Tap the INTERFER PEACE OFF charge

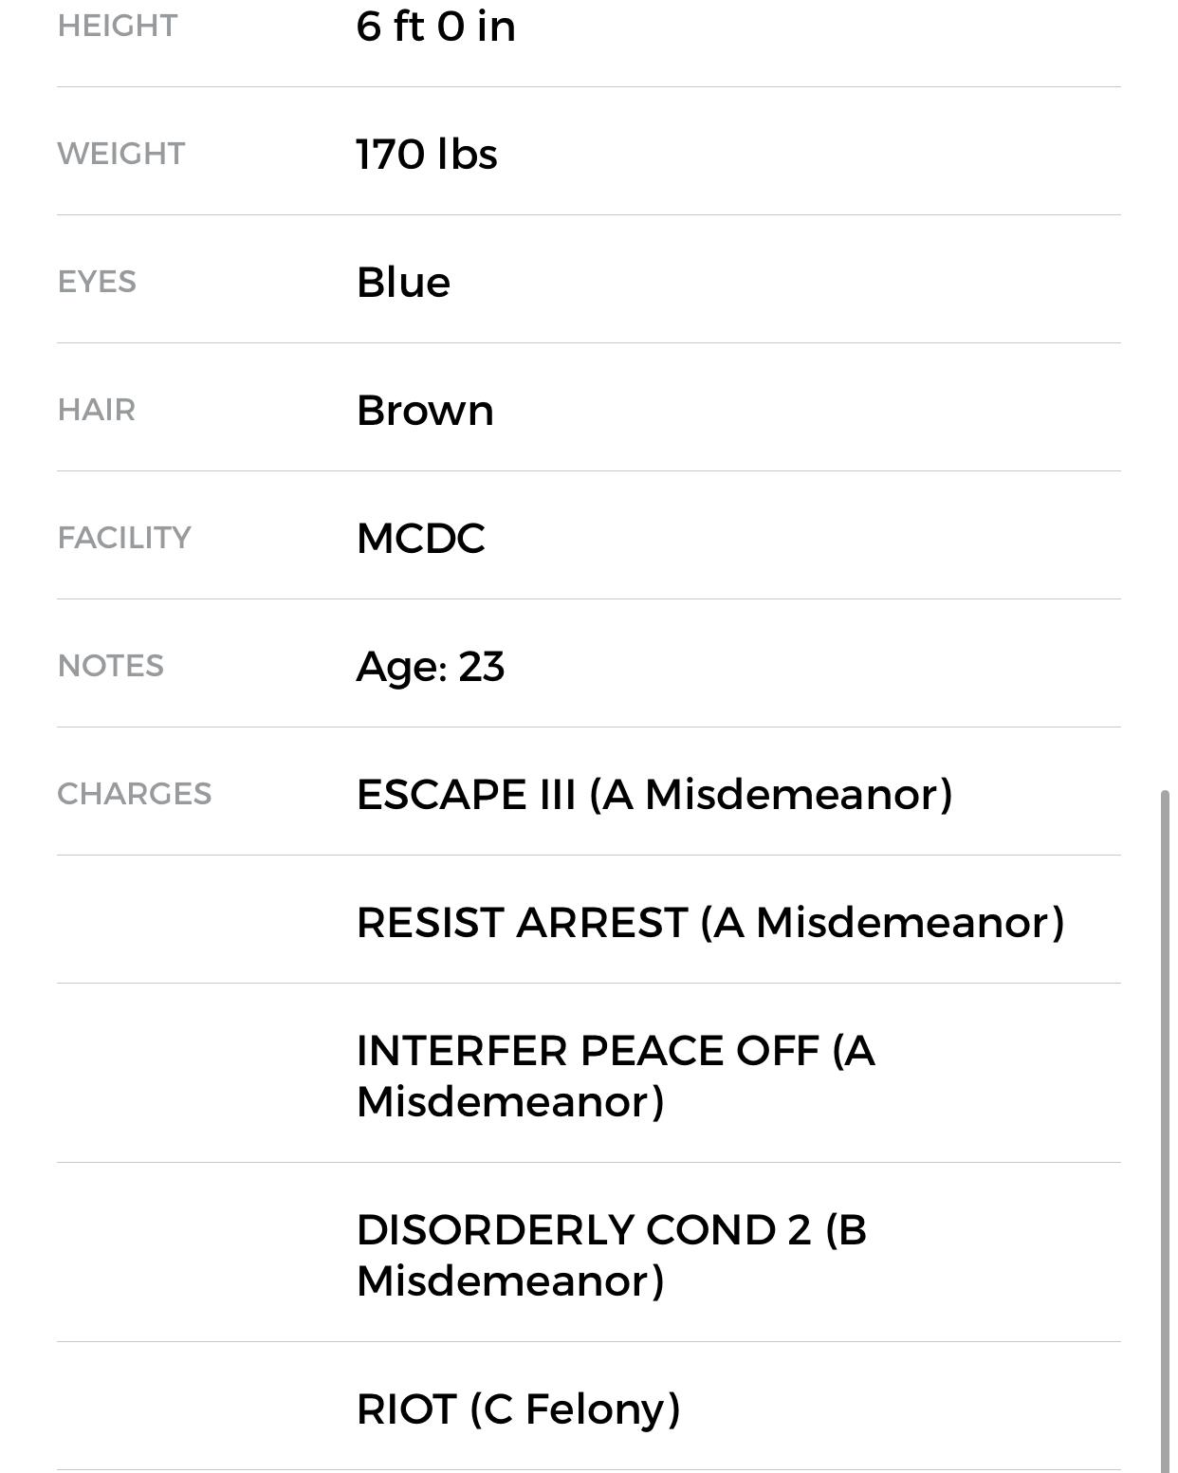click(615, 1076)
